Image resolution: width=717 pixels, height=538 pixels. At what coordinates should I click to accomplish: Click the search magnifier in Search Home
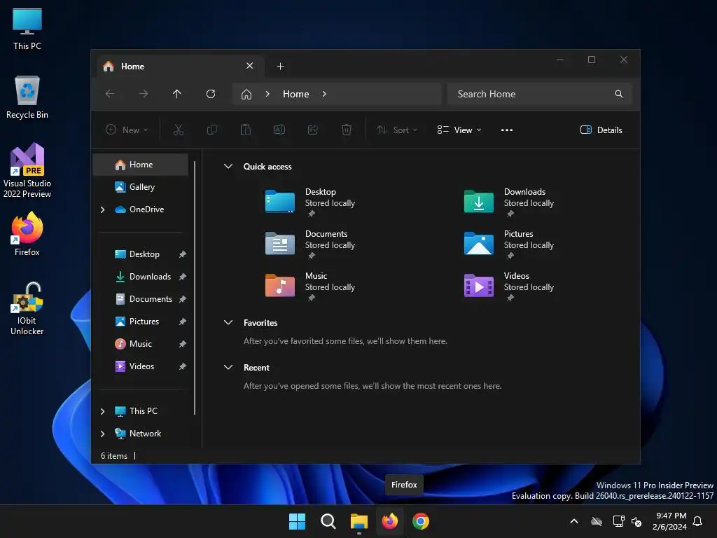pyautogui.click(x=619, y=94)
